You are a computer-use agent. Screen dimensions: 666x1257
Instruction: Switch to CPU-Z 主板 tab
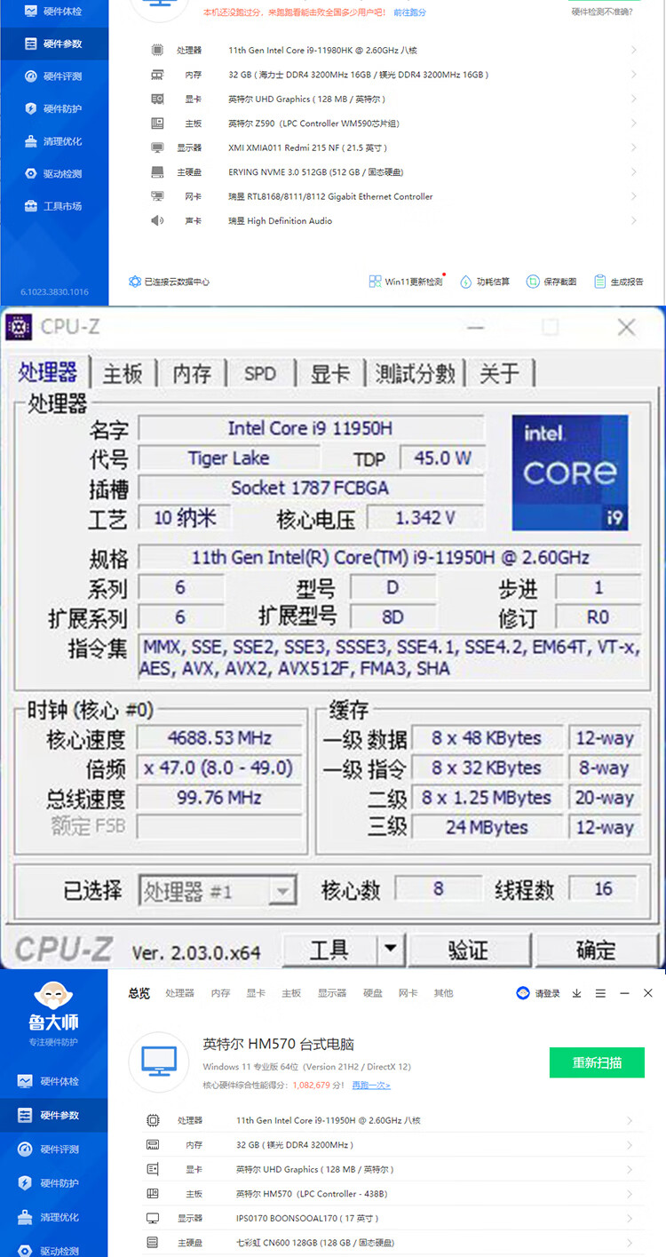[123, 374]
